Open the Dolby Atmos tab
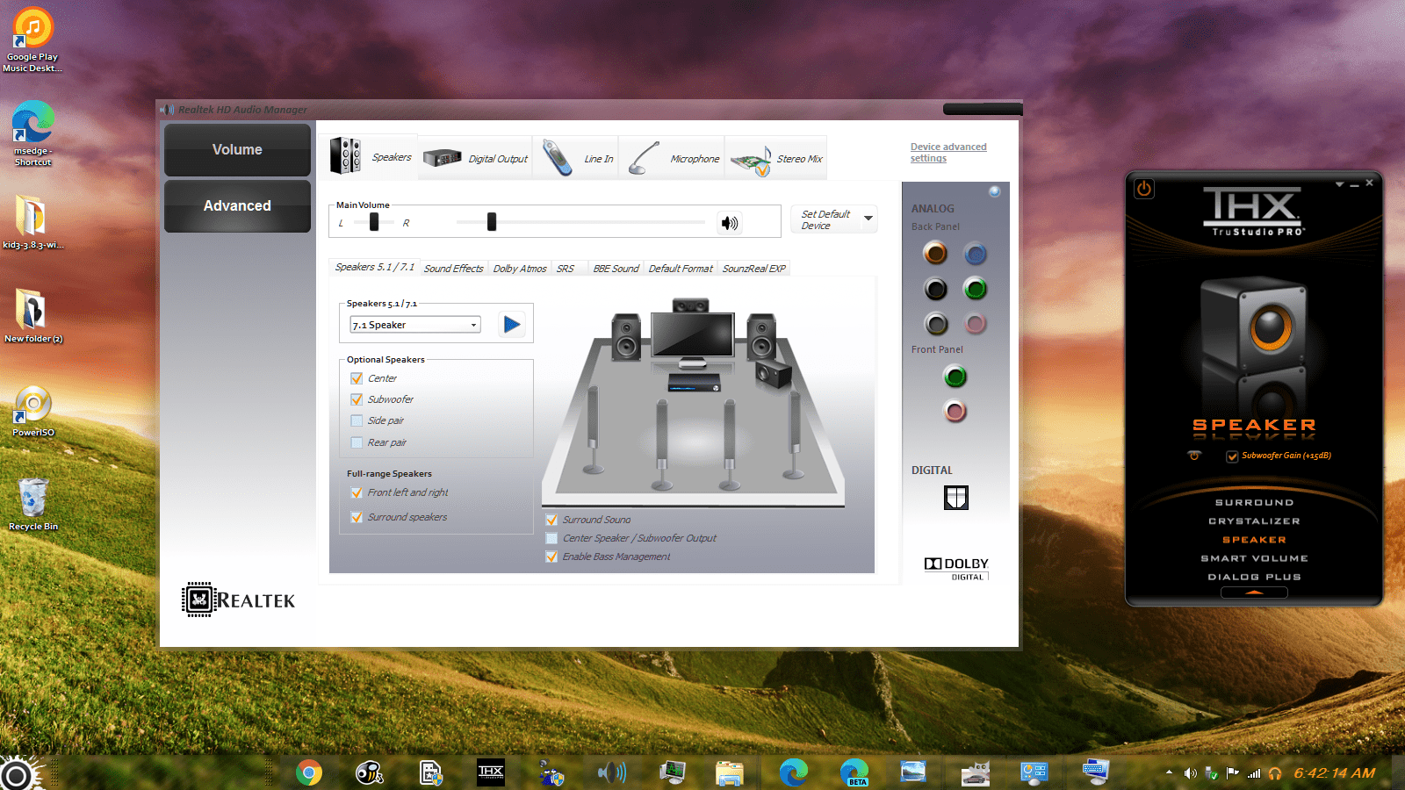1405x790 pixels. 520,269
